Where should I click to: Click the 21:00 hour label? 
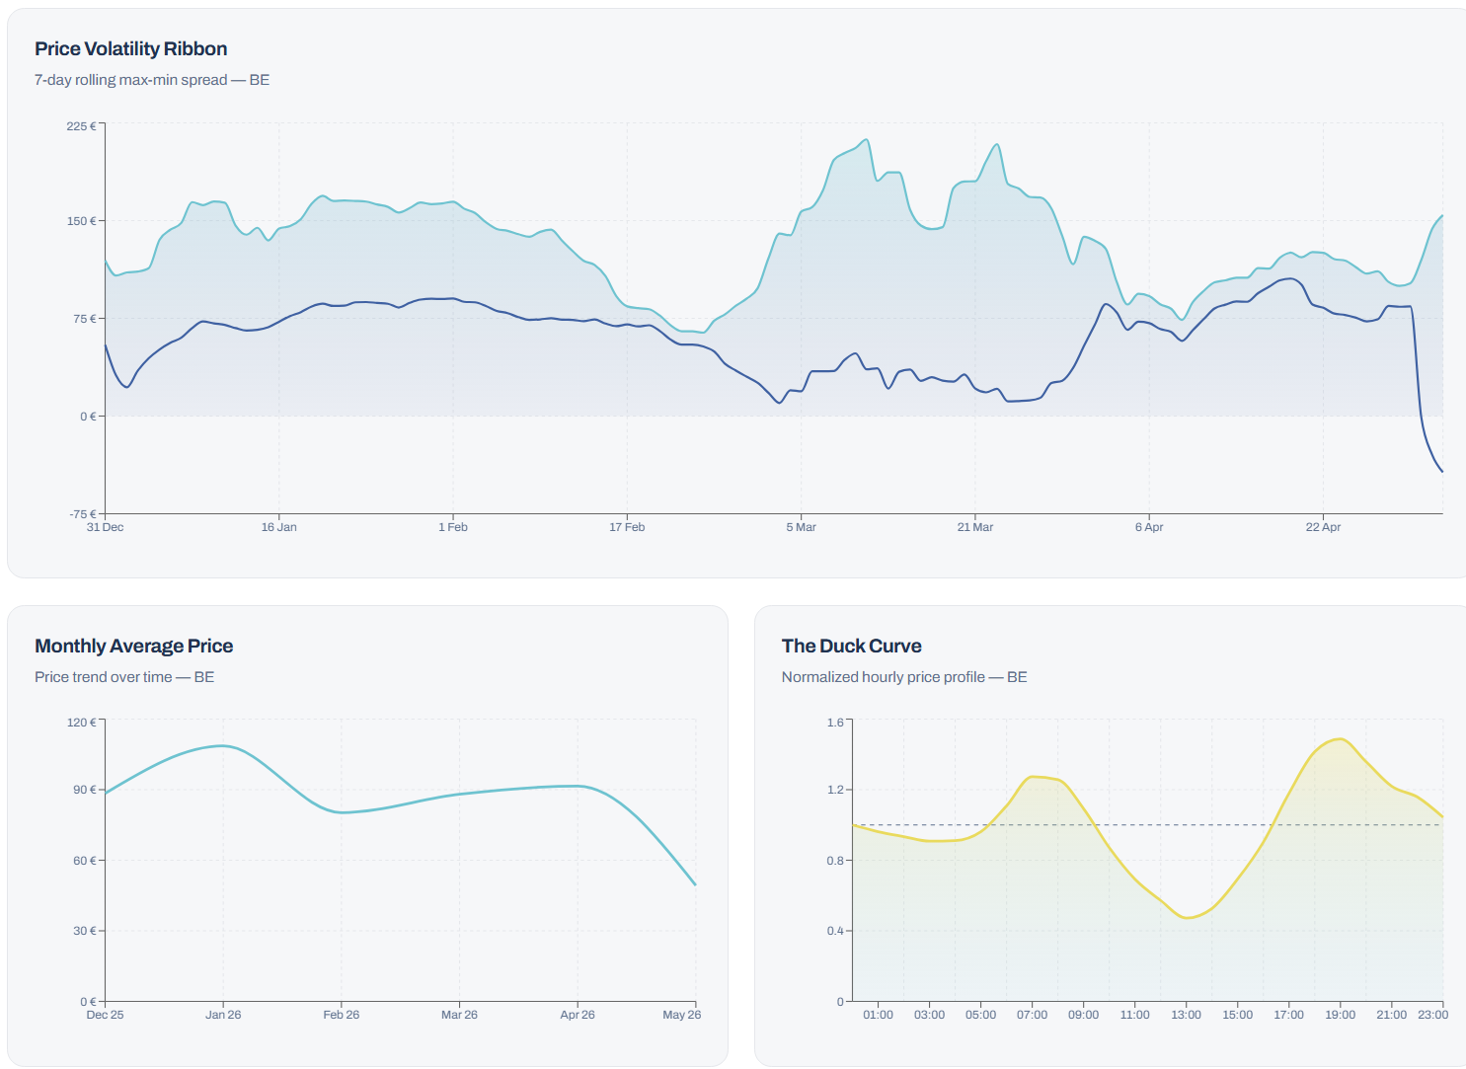point(1391,1015)
